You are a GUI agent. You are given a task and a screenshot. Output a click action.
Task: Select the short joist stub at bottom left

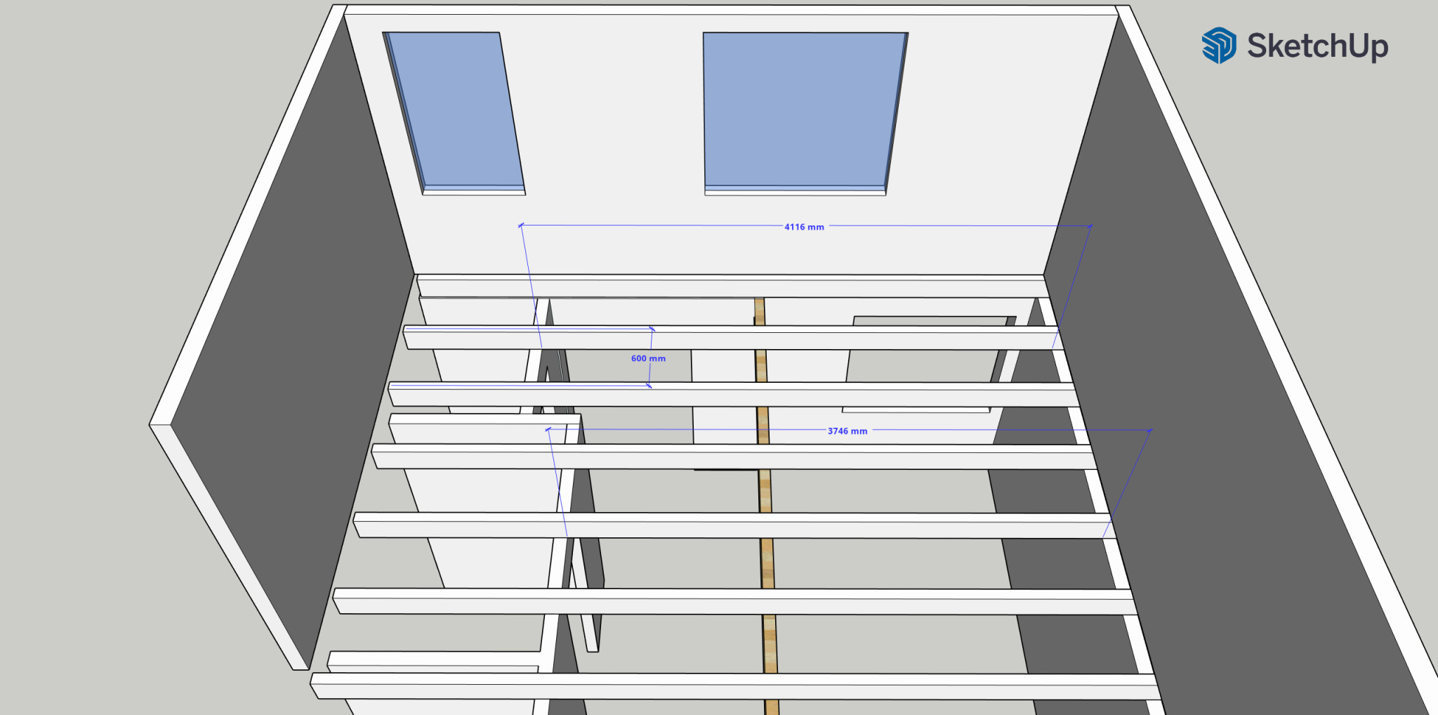point(432,660)
